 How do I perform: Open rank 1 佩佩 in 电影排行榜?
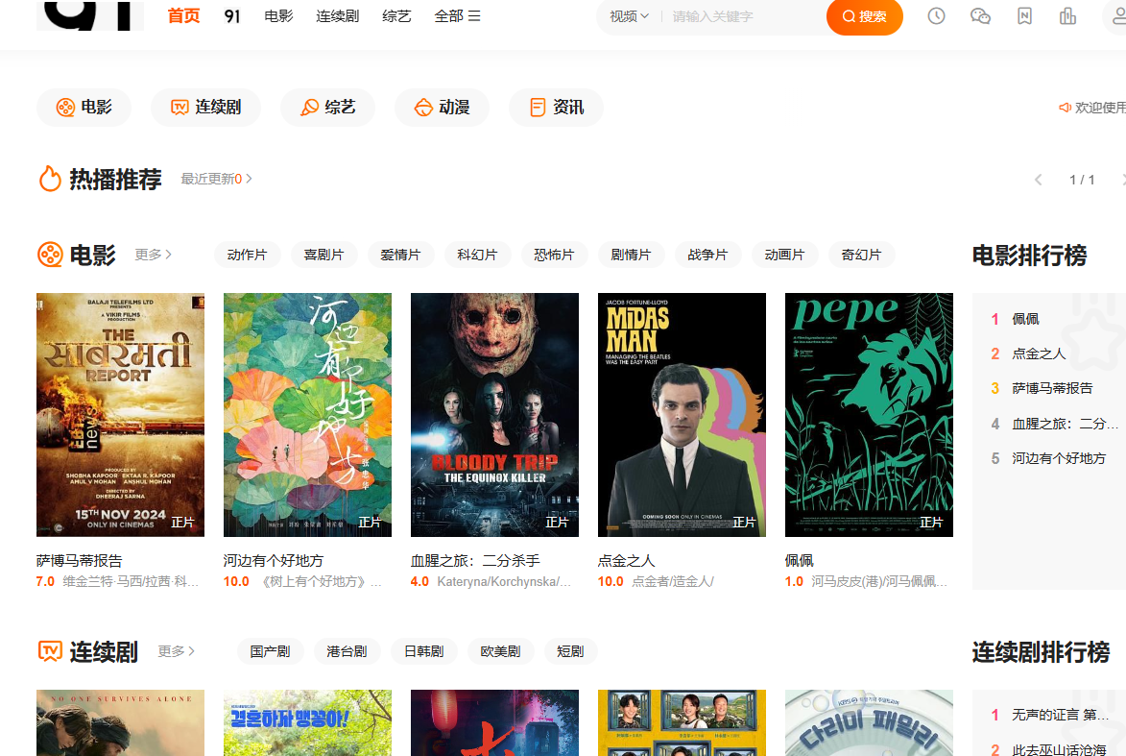(x=1025, y=319)
